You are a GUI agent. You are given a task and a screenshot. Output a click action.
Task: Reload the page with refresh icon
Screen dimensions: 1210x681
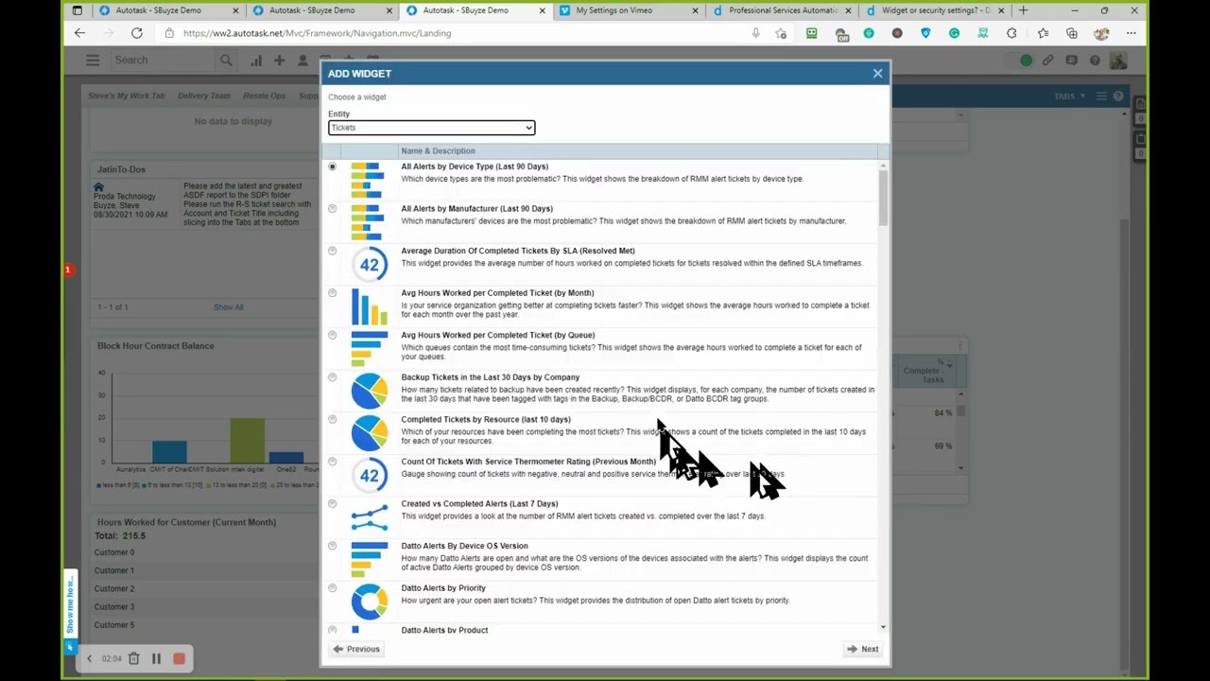point(137,33)
